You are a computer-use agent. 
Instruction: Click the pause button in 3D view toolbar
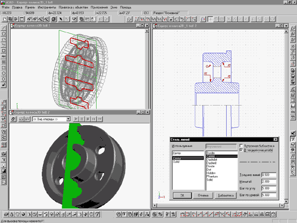82,119
